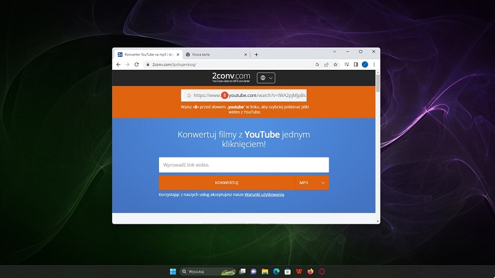Open Task View on the taskbar
This screenshot has width=495, height=278.
coord(242,271)
